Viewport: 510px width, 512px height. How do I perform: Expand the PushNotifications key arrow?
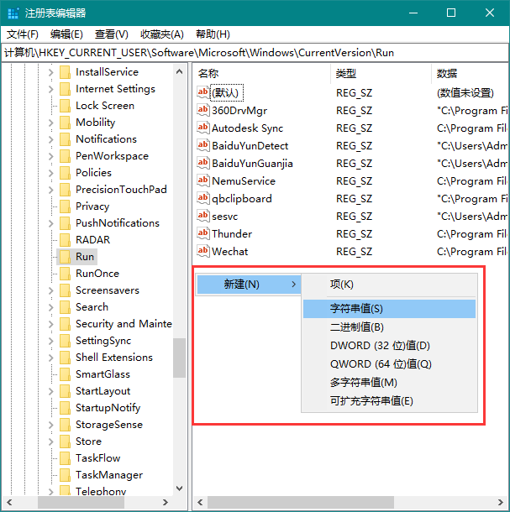[51, 223]
